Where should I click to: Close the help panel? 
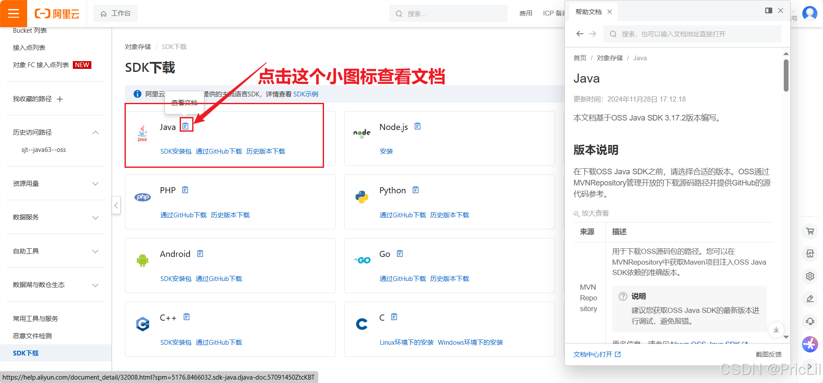click(781, 10)
